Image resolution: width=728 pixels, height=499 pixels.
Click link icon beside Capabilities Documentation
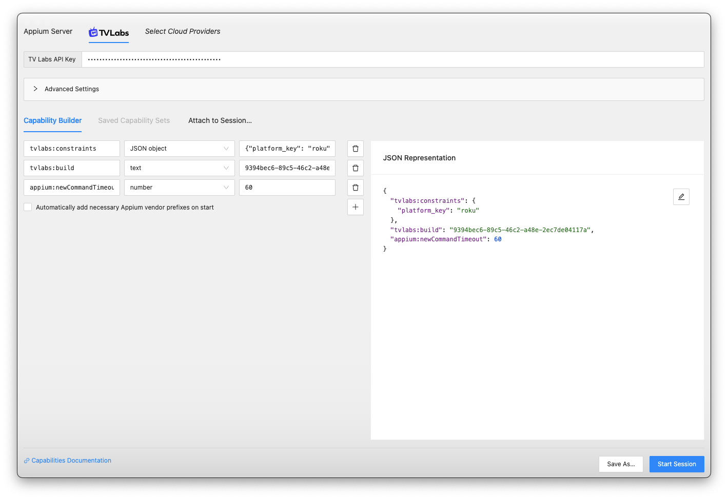[27, 461]
